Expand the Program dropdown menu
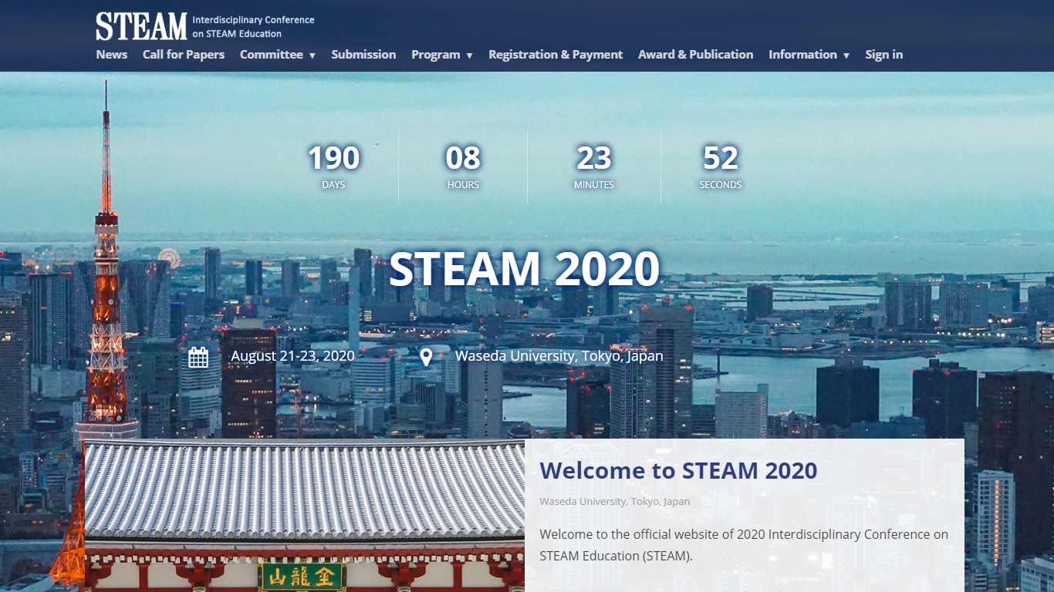The width and height of the screenshot is (1054, 592). [x=441, y=55]
